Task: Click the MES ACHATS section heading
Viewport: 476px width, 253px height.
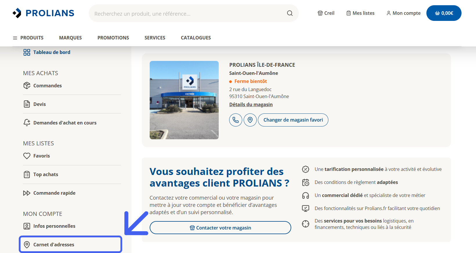Action: tap(41, 73)
